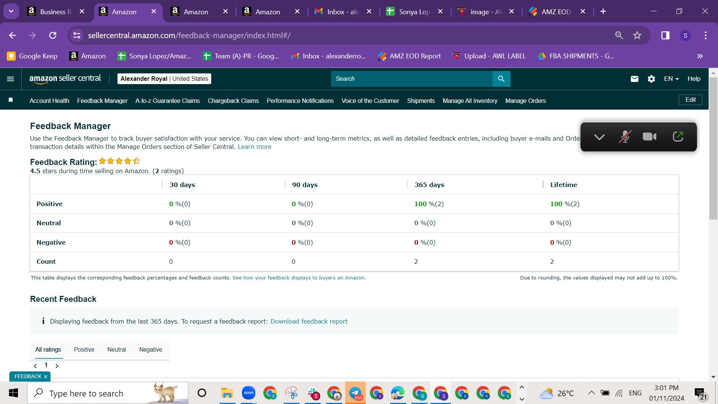This screenshot has height=404, width=718.
Task: Switch to the Sonya Lopez sheet tab
Action: 414,12
